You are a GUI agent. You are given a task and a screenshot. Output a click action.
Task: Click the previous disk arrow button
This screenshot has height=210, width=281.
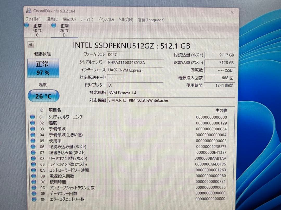tap(31, 45)
